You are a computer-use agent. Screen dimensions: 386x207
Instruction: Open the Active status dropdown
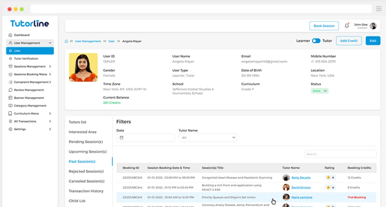coord(320,91)
